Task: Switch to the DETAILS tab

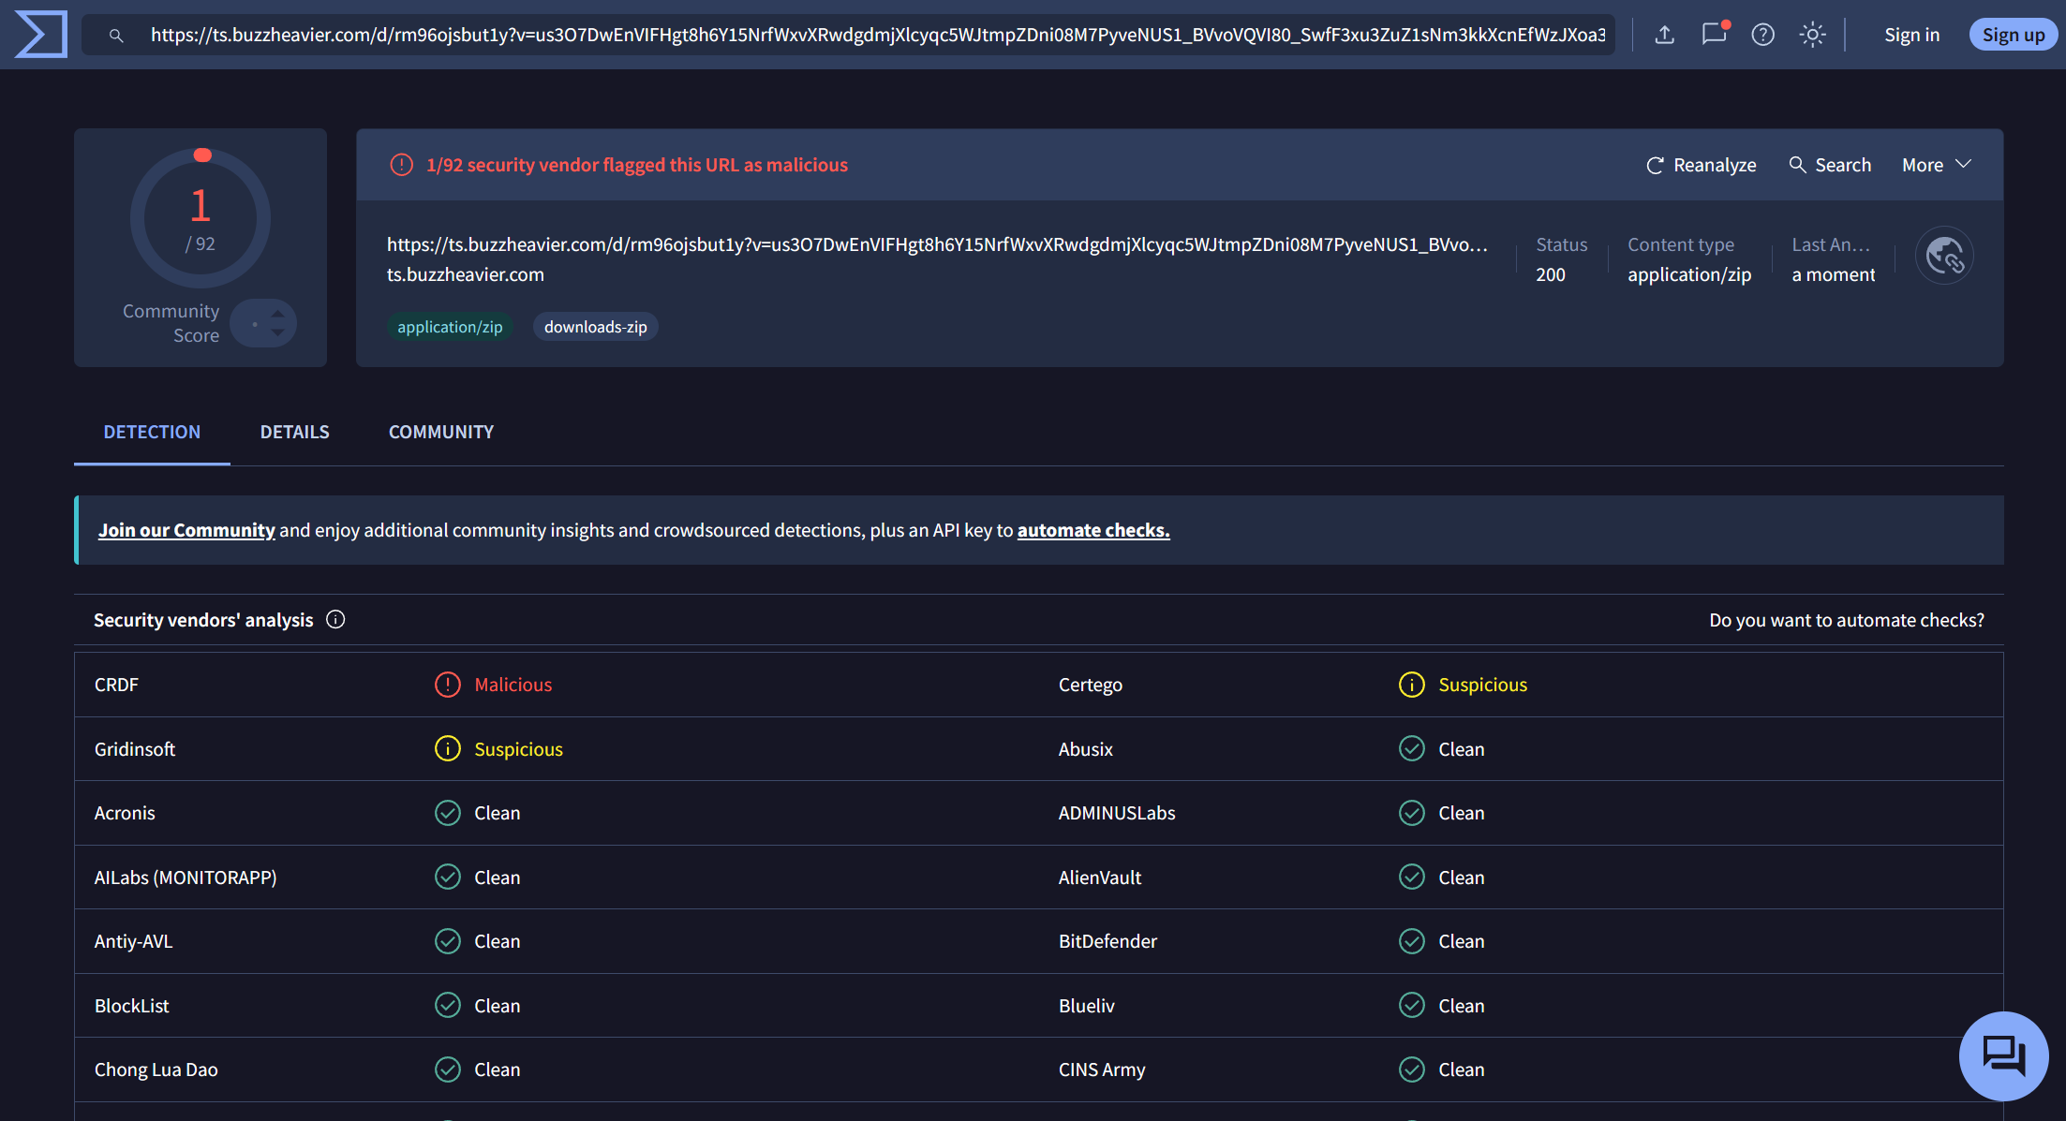Action: point(294,432)
